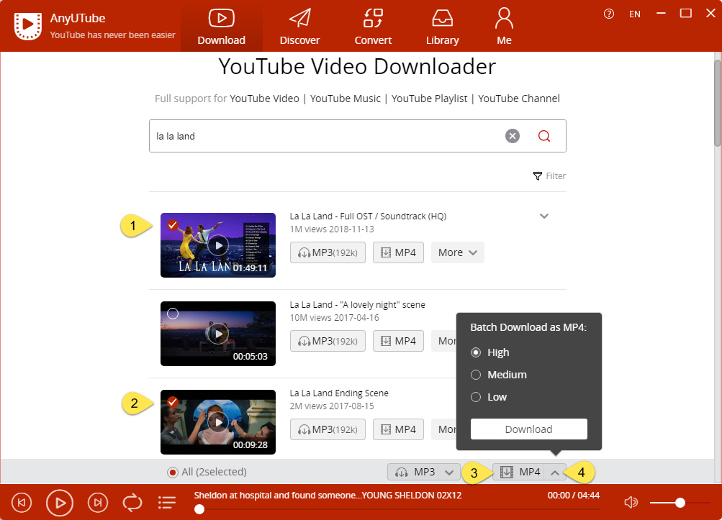Play the current track in player bar

click(x=60, y=503)
